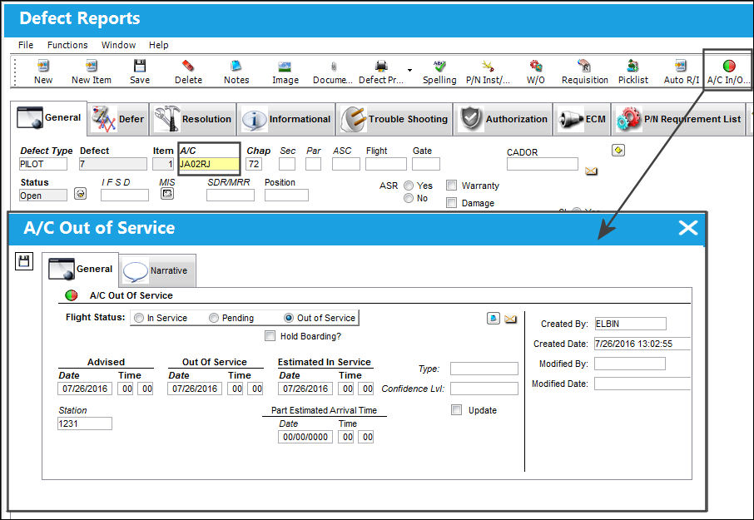
Task: Click the New toolbar icon
Action: click(x=43, y=66)
